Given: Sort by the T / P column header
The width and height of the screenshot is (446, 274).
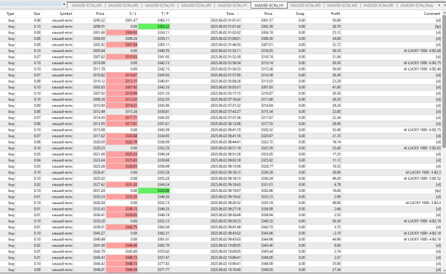Looking at the screenshot, I should point(165,14).
